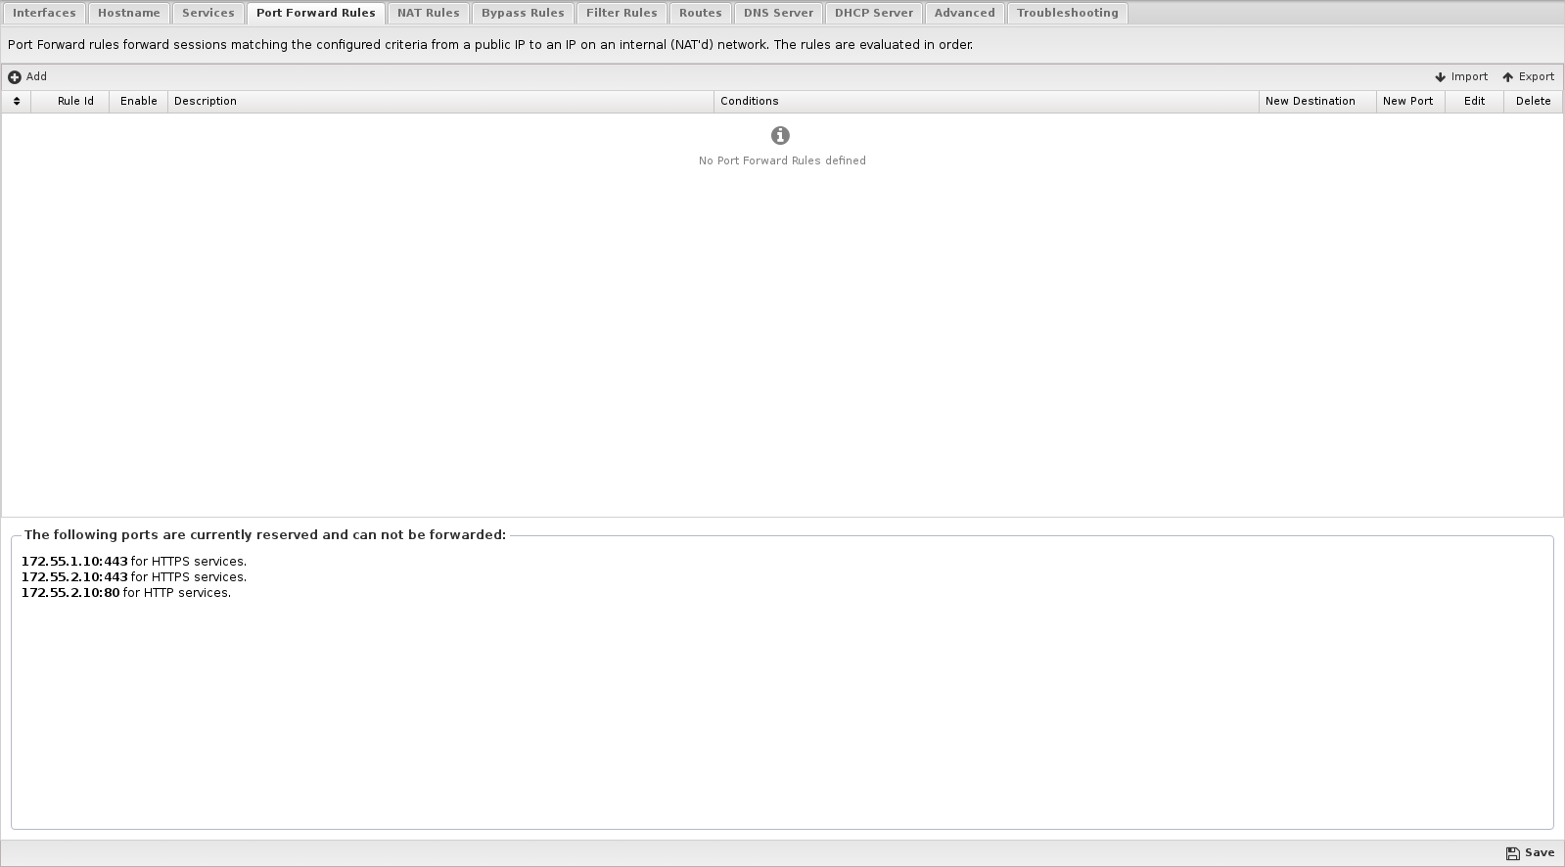Click the Export rules button
This screenshot has width=1565, height=867.
[1528, 76]
